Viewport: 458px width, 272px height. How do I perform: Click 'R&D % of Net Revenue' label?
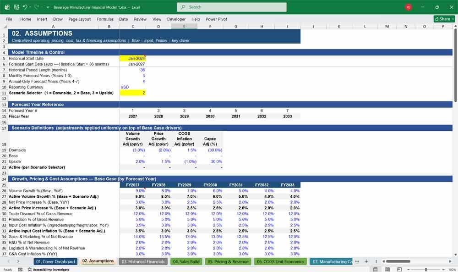(29, 243)
